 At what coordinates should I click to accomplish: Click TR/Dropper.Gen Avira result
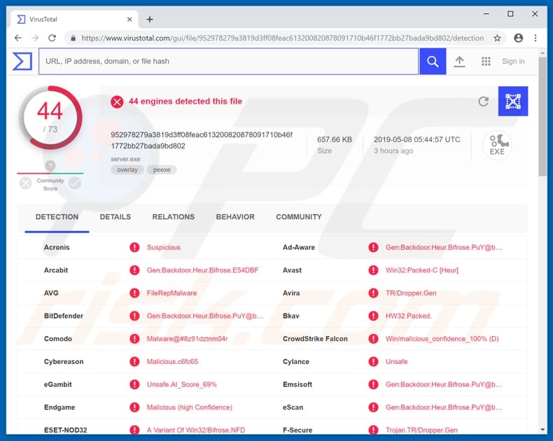point(411,293)
